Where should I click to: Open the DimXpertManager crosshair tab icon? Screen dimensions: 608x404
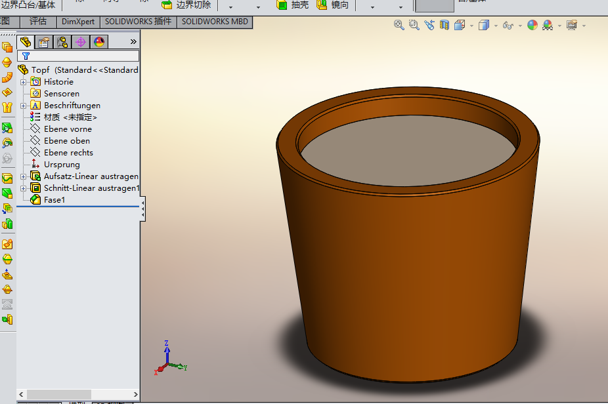81,42
